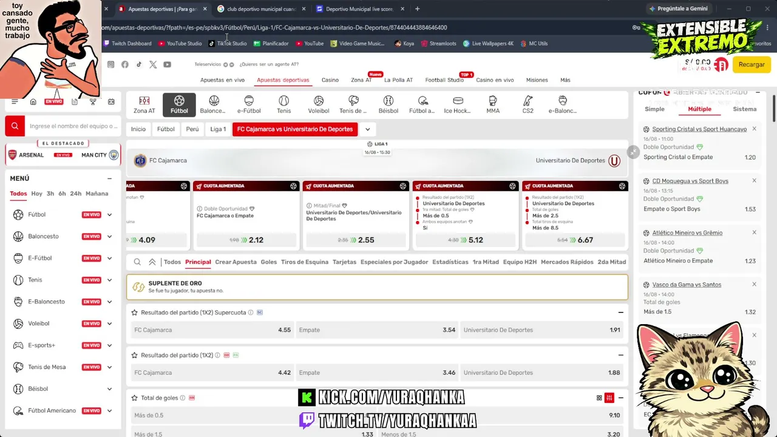Viewport: 777px width, 437px height.
Task: Open the Ice Hockey sport category
Action: pos(458,104)
